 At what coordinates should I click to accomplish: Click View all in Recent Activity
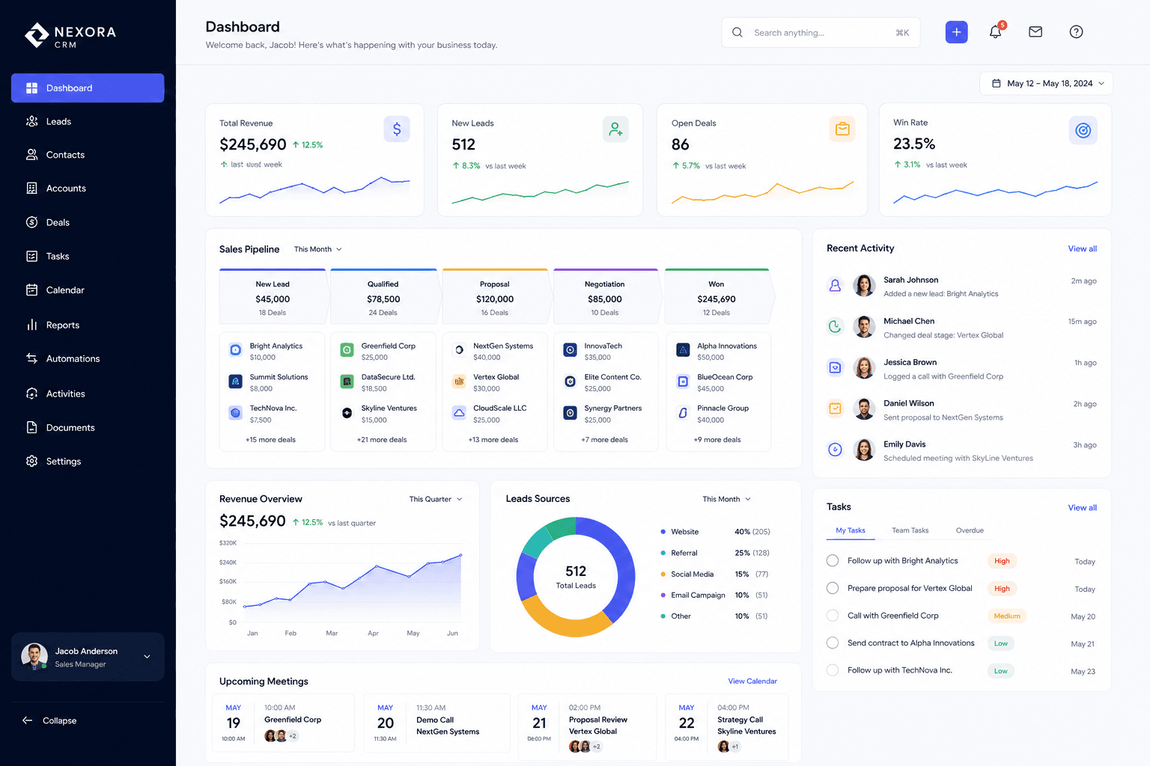click(1082, 249)
